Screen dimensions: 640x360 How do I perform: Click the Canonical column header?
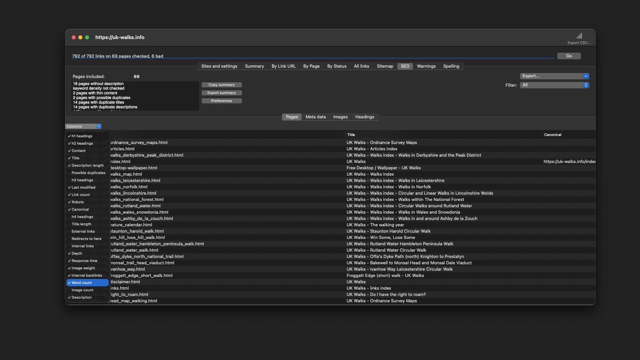click(x=569, y=135)
